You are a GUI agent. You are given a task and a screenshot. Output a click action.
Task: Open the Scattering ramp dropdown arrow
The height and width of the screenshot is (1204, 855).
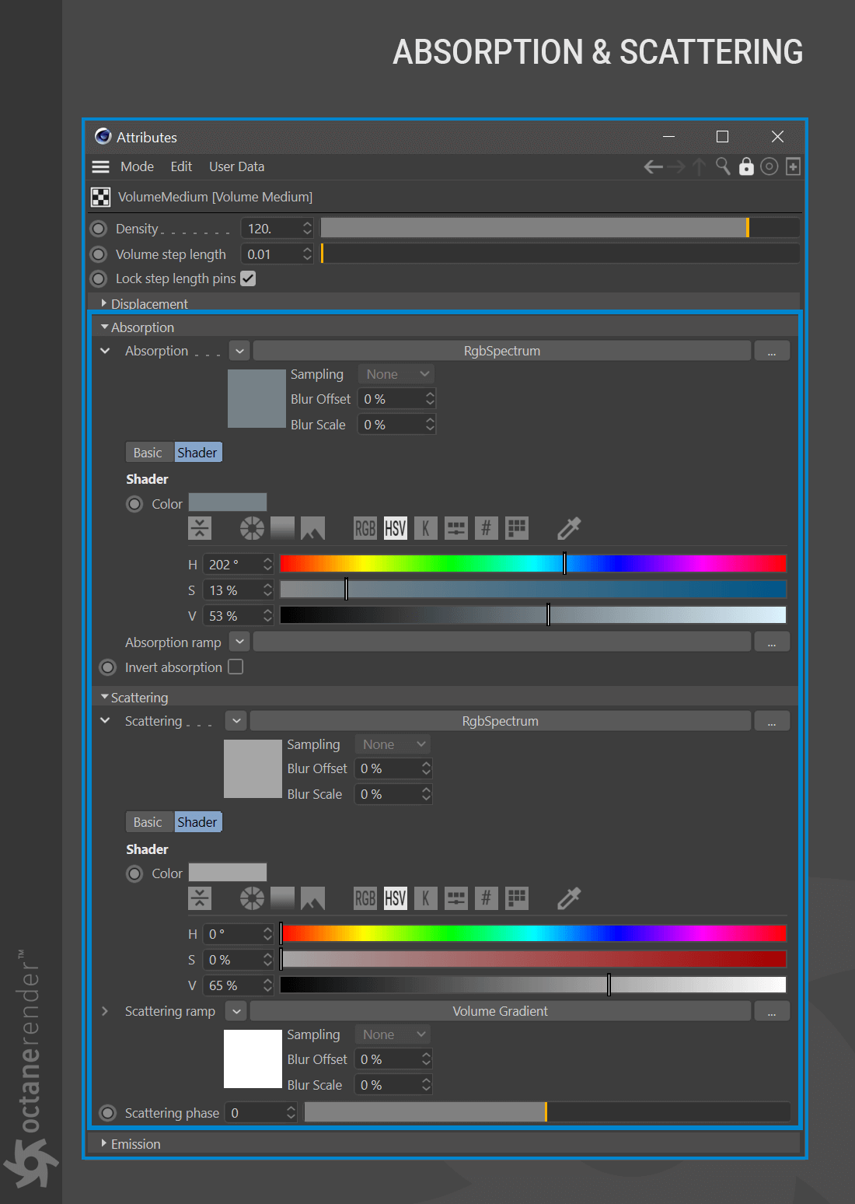tap(236, 1011)
